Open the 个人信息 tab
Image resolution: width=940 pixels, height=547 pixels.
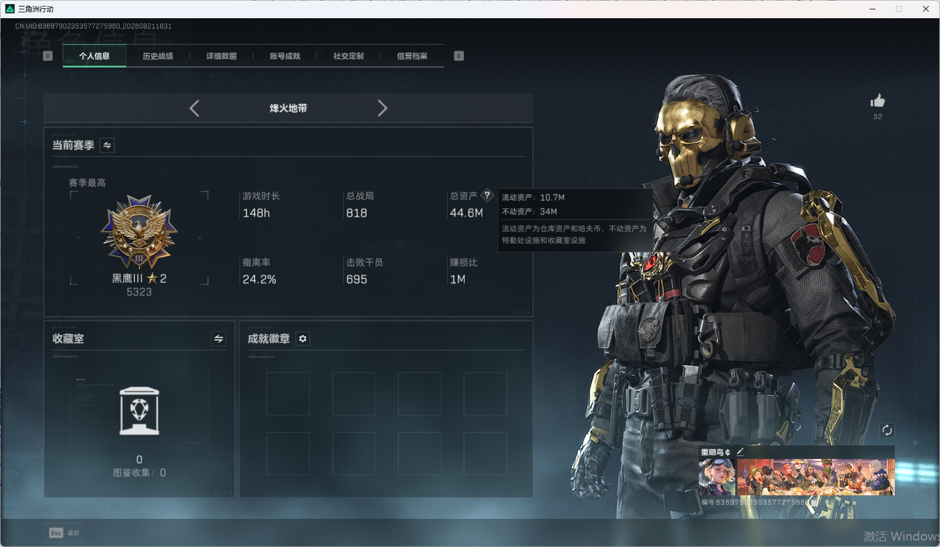click(x=94, y=56)
